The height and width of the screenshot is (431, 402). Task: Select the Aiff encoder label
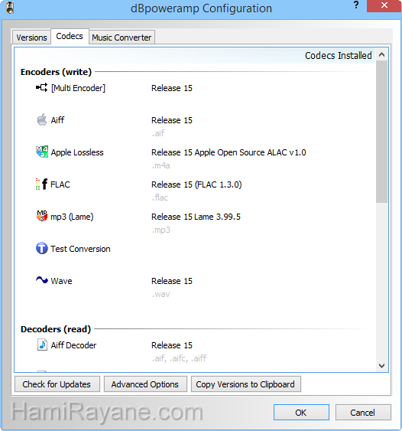click(x=57, y=120)
